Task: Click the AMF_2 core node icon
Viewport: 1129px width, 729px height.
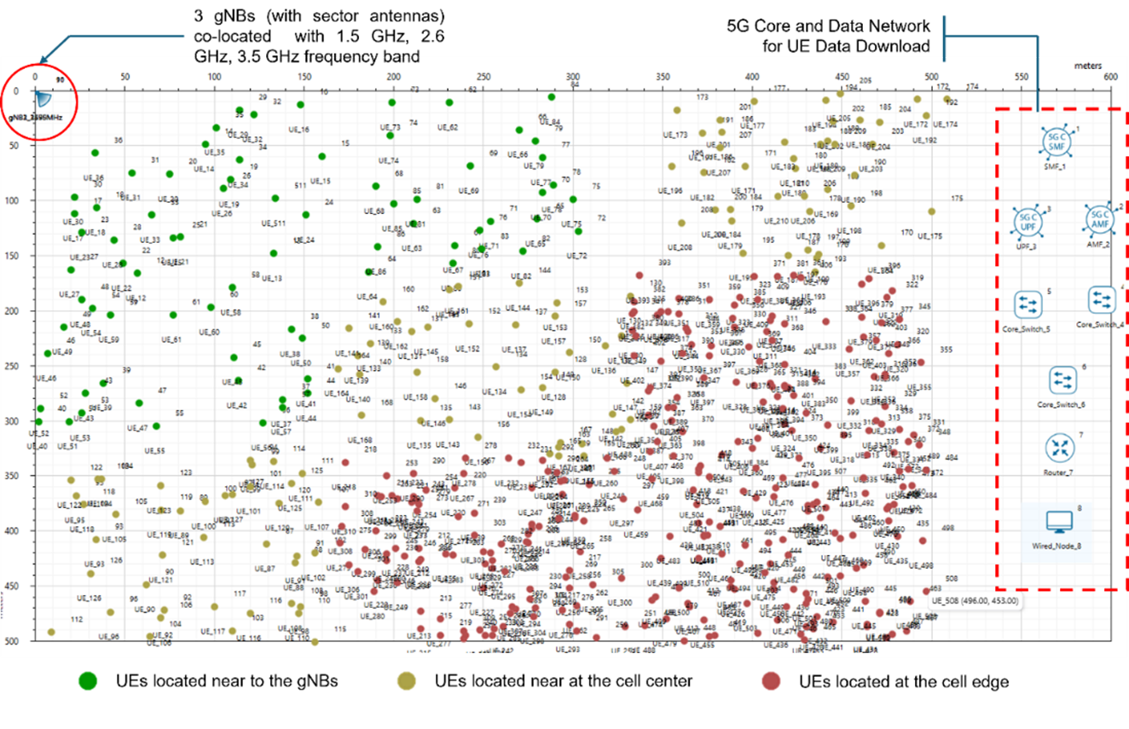Action: (x=1099, y=219)
